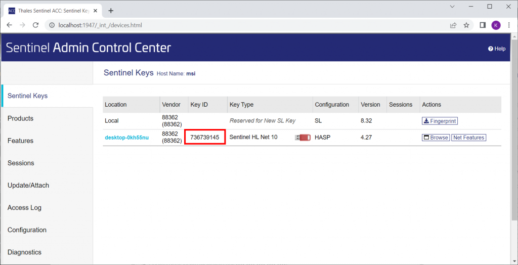Toggle the browser side panel icon
The image size is (518, 265).
pyautogui.click(x=483, y=25)
